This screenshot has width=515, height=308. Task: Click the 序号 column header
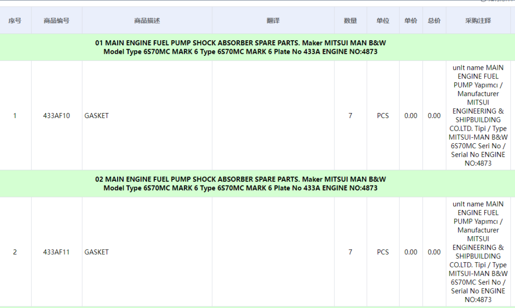(15, 21)
